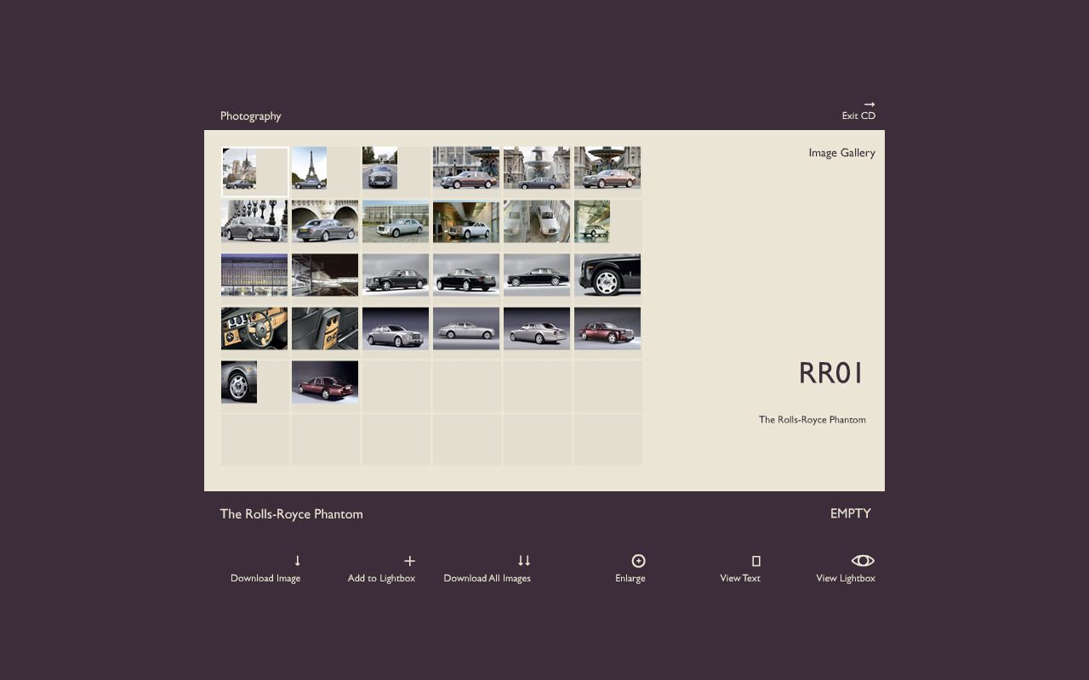Click the View Text page icon
Screen dimensions: 1089x680
[x=756, y=561]
